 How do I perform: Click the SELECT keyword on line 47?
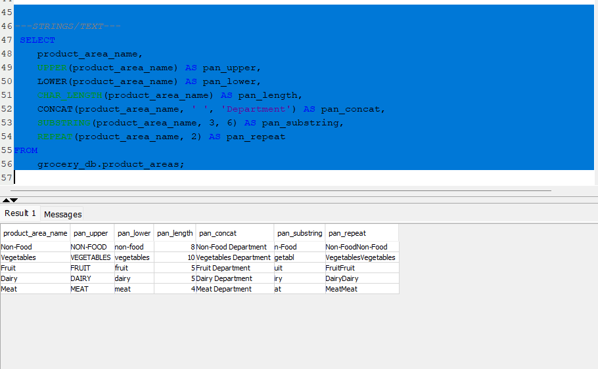(37, 40)
